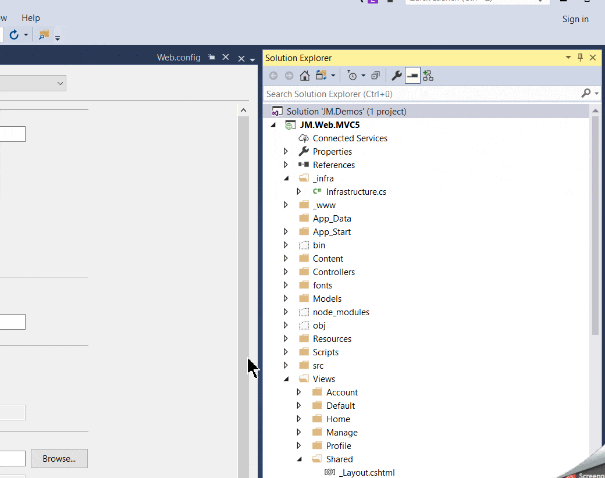Select the Home folder under Views

click(338, 419)
